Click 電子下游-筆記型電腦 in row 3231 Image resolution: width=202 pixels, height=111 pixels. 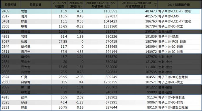(173, 107)
